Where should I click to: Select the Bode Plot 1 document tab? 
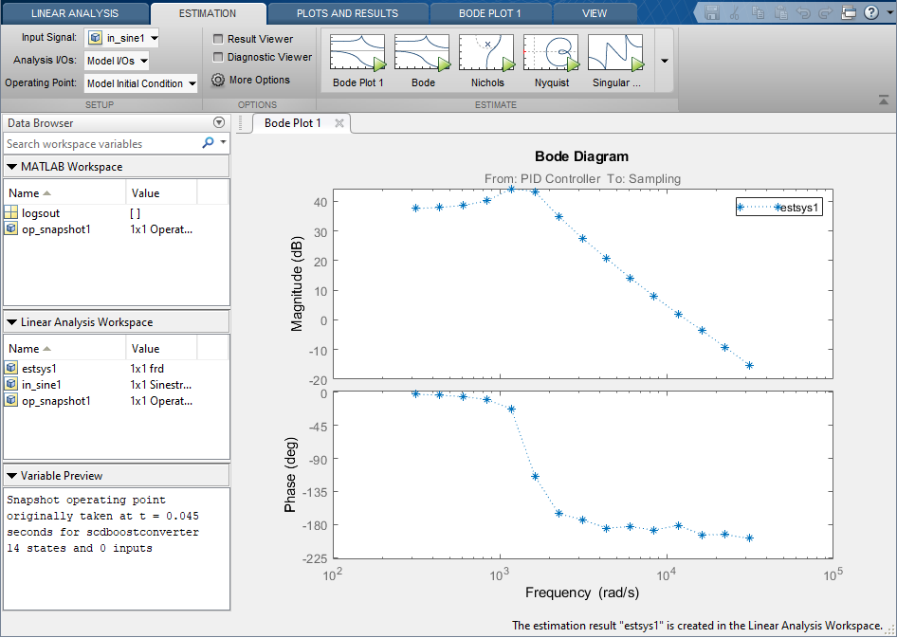(x=292, y=123)
